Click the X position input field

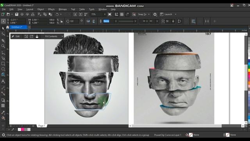(x=18, y=20)
